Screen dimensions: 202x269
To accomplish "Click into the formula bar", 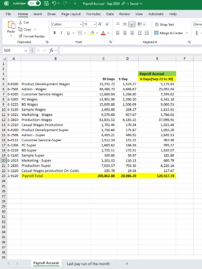I will [x=131, y=50].
